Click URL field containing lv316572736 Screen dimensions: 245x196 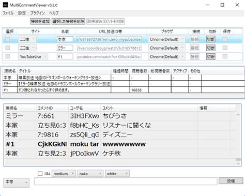pos(109,39)
